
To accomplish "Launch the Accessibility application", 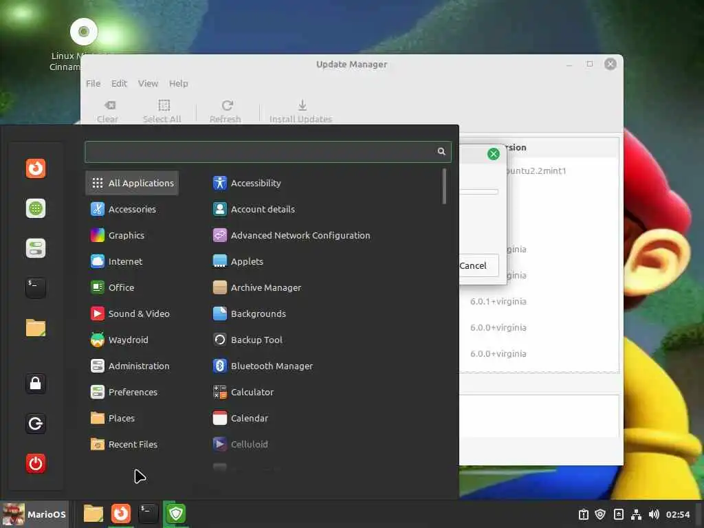I will click(247, 183).
